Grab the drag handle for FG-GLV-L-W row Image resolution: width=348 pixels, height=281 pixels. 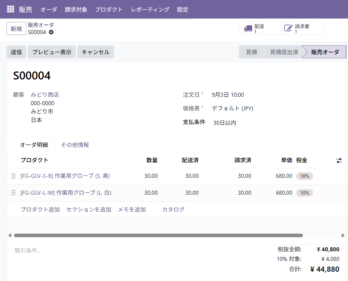tap(14, 193)
